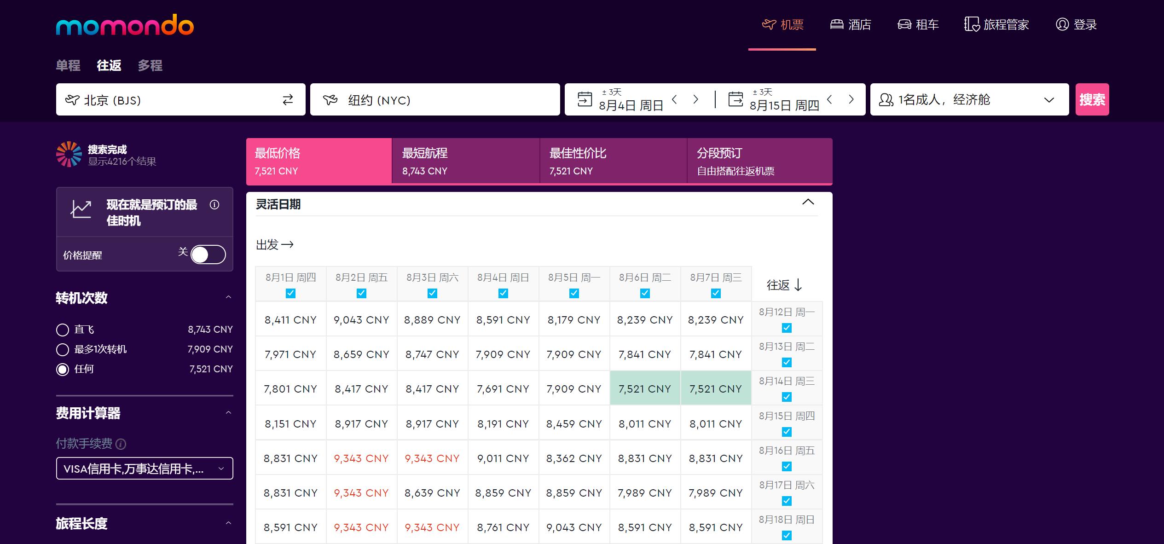Click the momondo logo
The image size is (1164, 544).
(125, 25)
